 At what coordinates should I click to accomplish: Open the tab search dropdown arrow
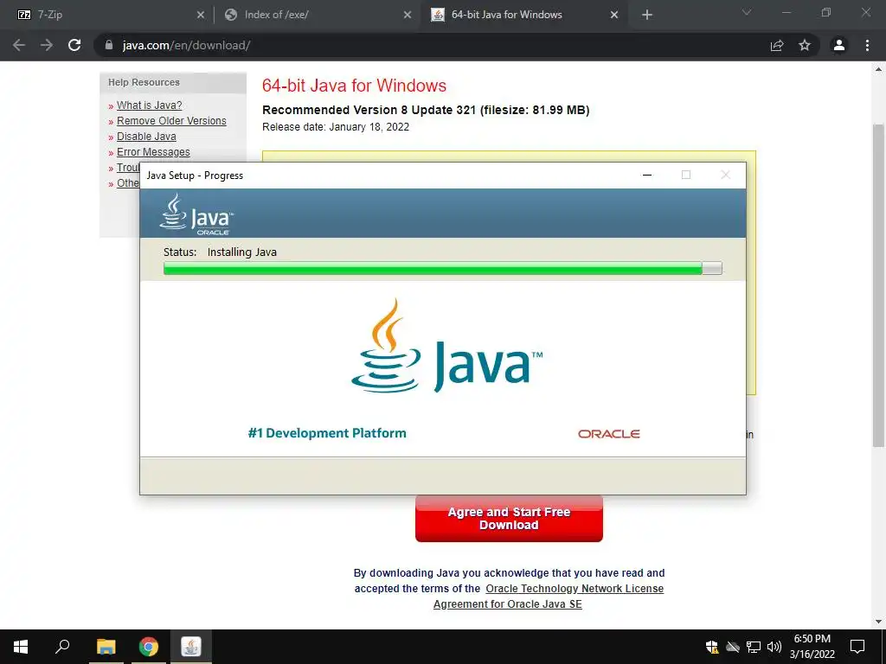[x=747, y=12]
